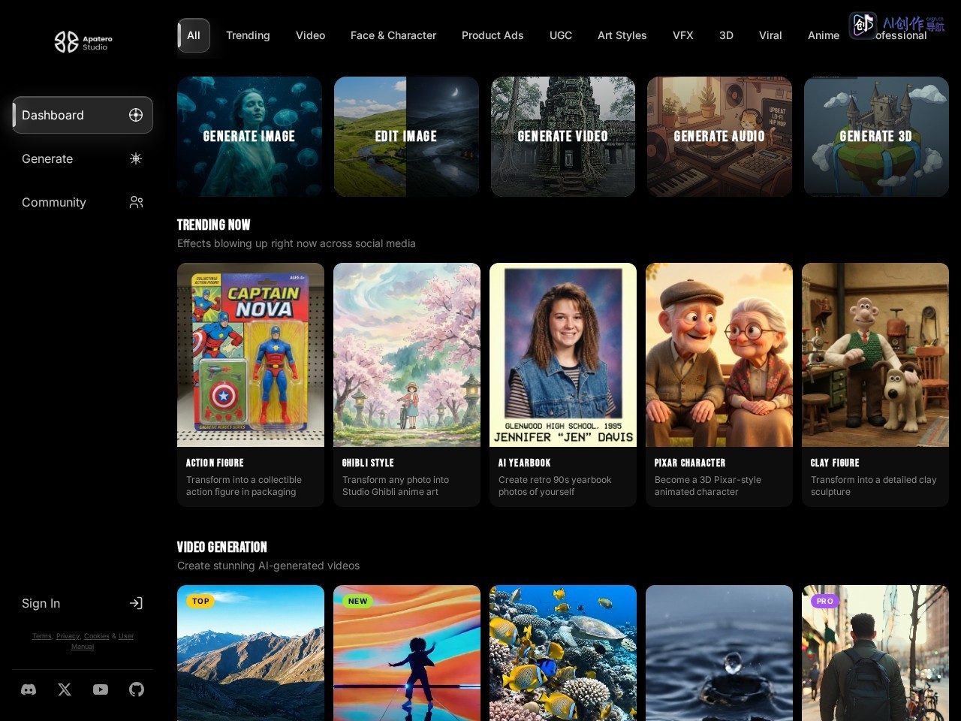This screenshot has width=961, height=721.
Task: Open the YouTube icon
Action: [x=101, y=689]
